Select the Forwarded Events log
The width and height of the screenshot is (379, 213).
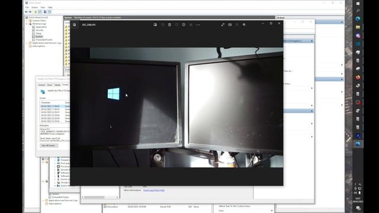pos(44,40)
